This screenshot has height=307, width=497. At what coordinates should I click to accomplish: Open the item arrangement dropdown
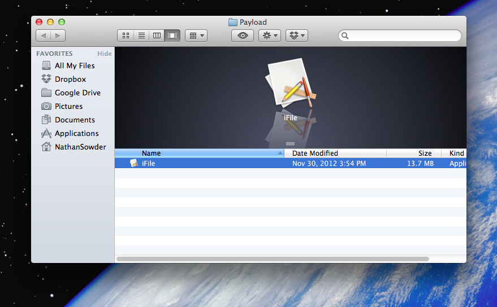click(x=196, y=36)
